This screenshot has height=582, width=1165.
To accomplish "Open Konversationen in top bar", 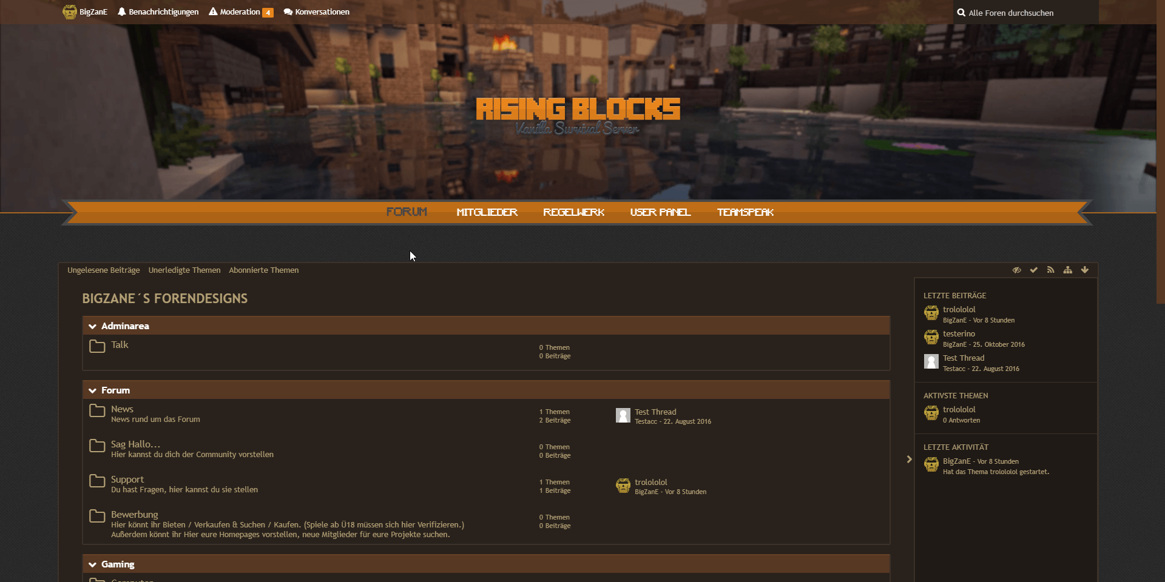I will point(316,12).
